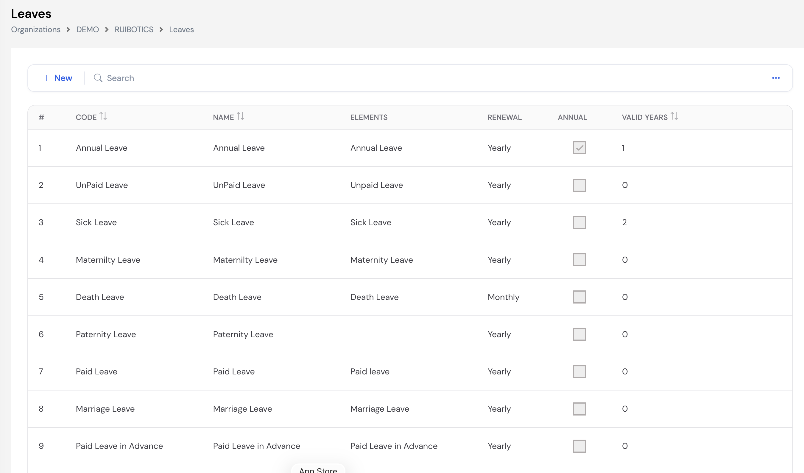Toggle the Annual checkbox for UnPaid Leave

(x=579, y=185)
